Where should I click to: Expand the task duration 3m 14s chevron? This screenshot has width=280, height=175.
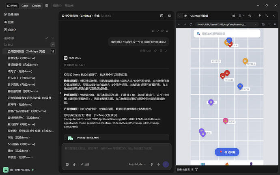click(x=85, y=65)
